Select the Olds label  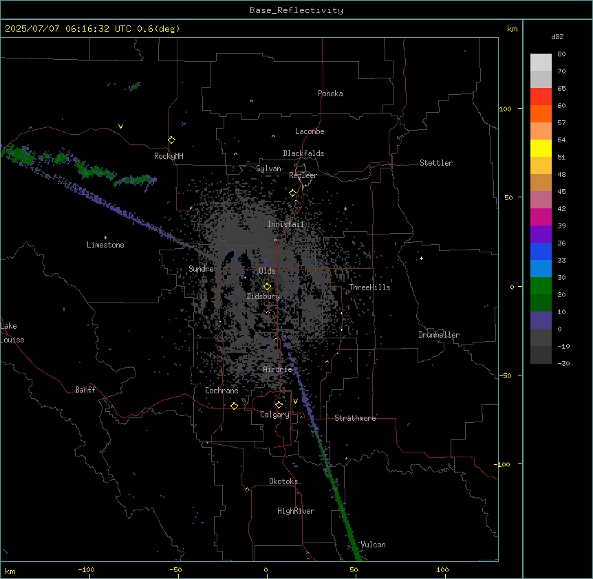coord(267,271)
